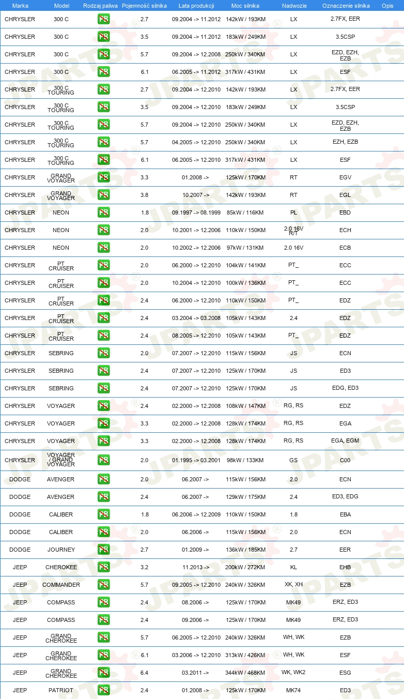Viewport: 404px width, 699px height.
Task: Select the GS body cell
Action: 294,460
